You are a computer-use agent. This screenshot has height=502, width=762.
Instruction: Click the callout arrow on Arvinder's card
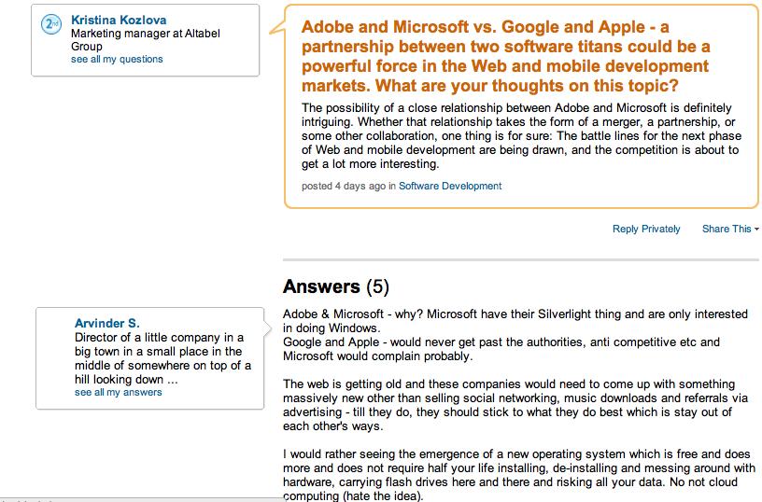(267, 328)
